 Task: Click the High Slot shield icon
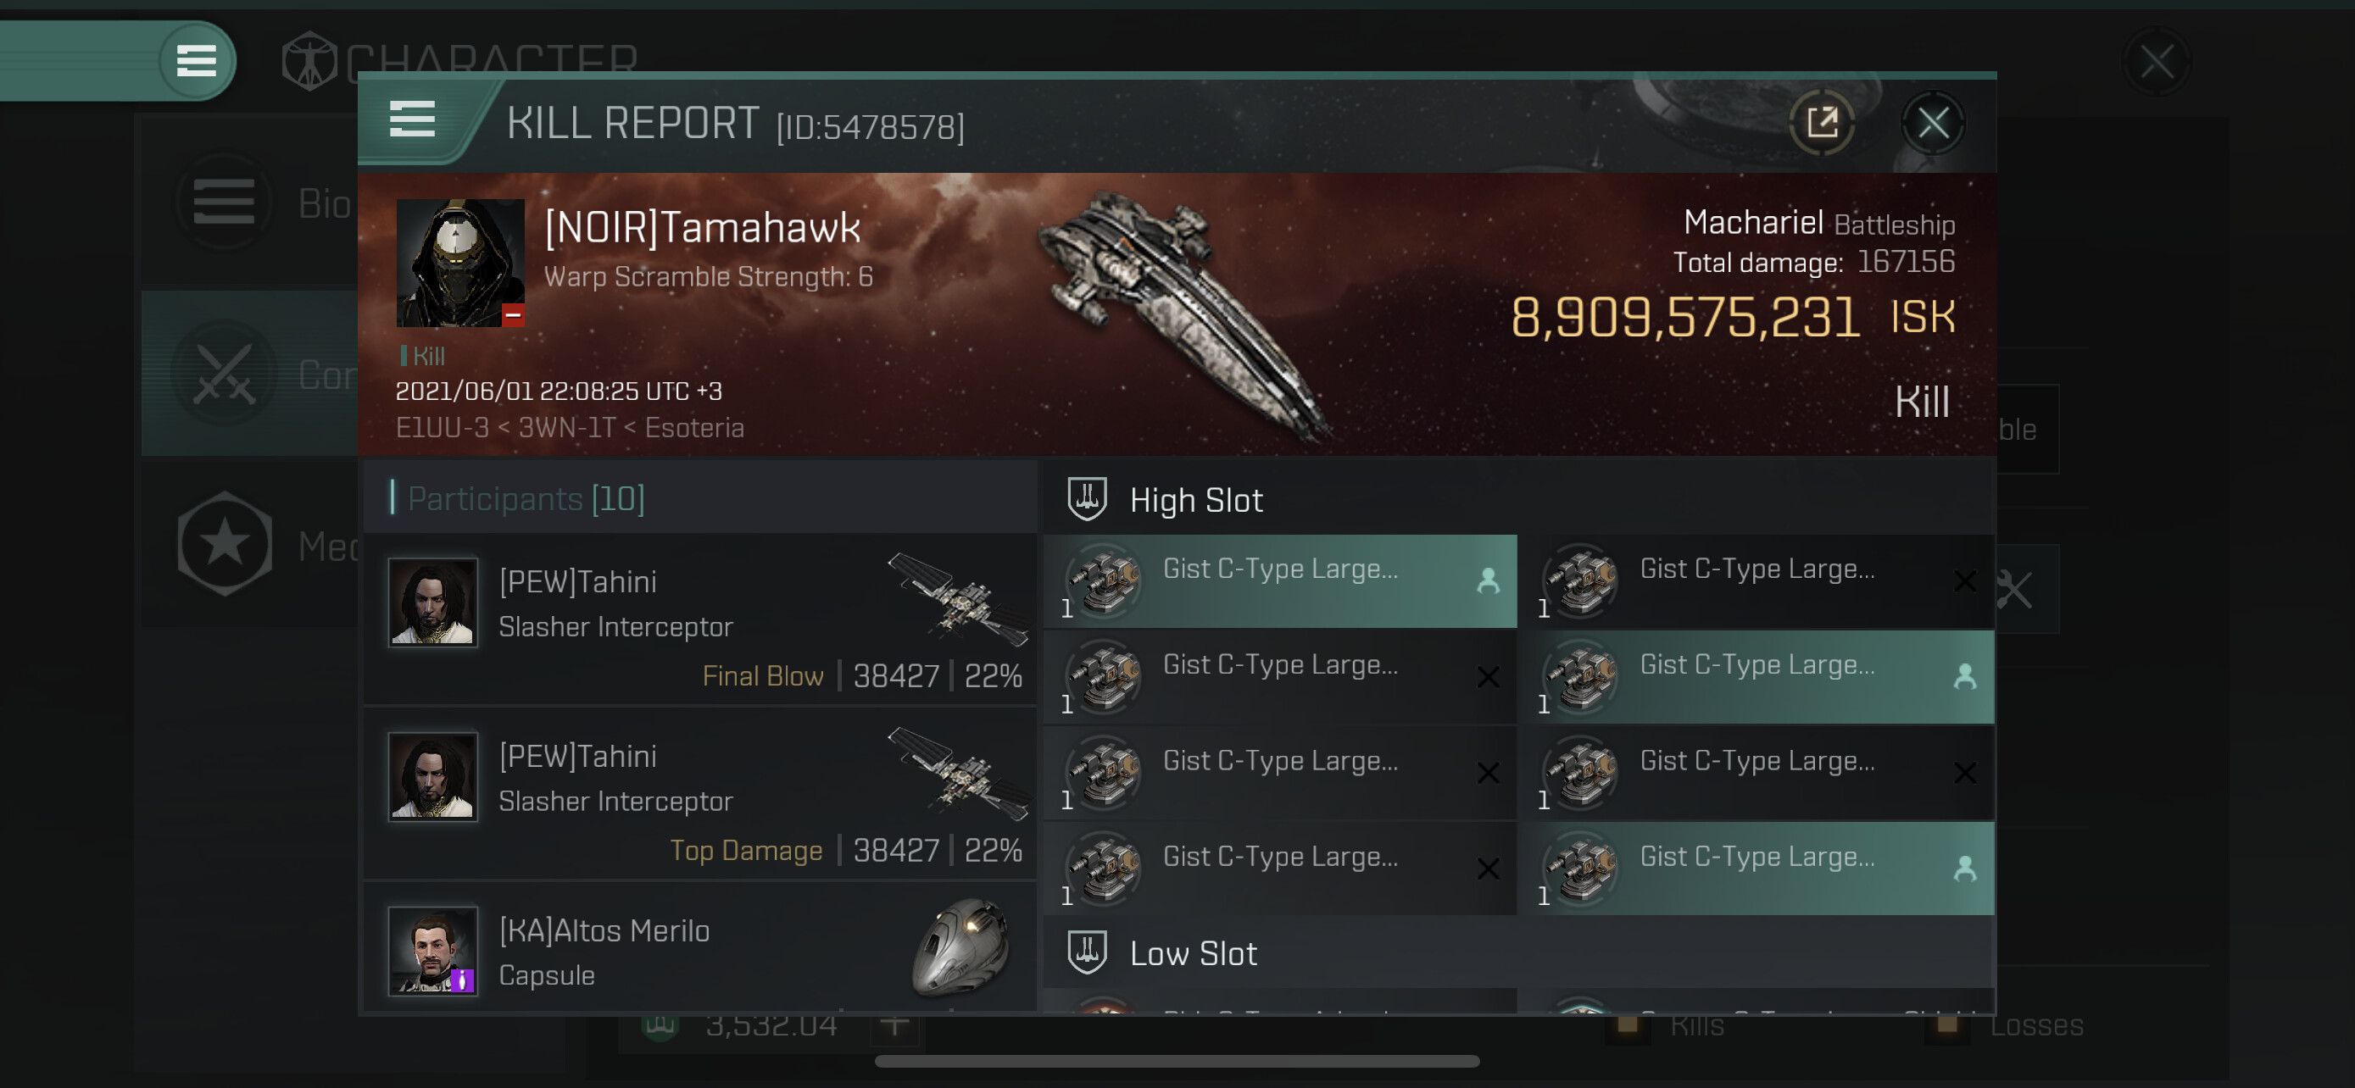click(x=1087, y=499)
